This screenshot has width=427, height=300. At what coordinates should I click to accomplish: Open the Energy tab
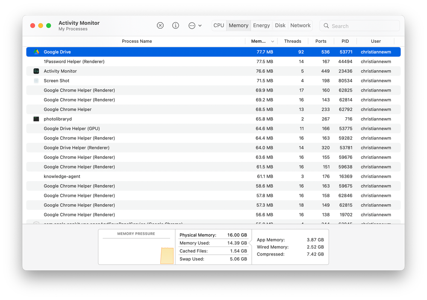262,25
